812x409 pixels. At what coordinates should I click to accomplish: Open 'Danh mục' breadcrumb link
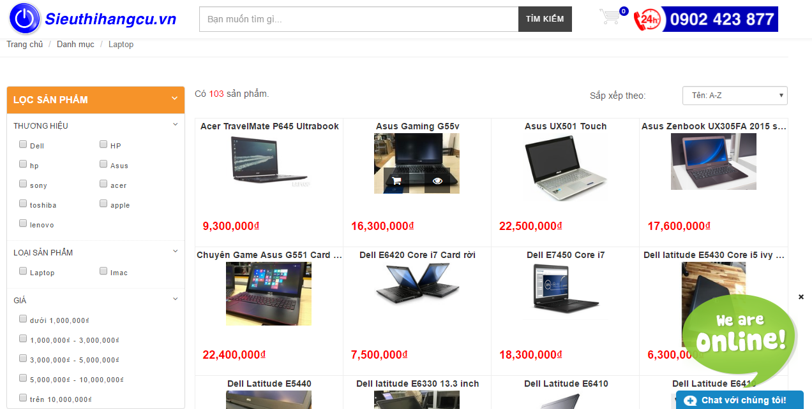(75, 44)
